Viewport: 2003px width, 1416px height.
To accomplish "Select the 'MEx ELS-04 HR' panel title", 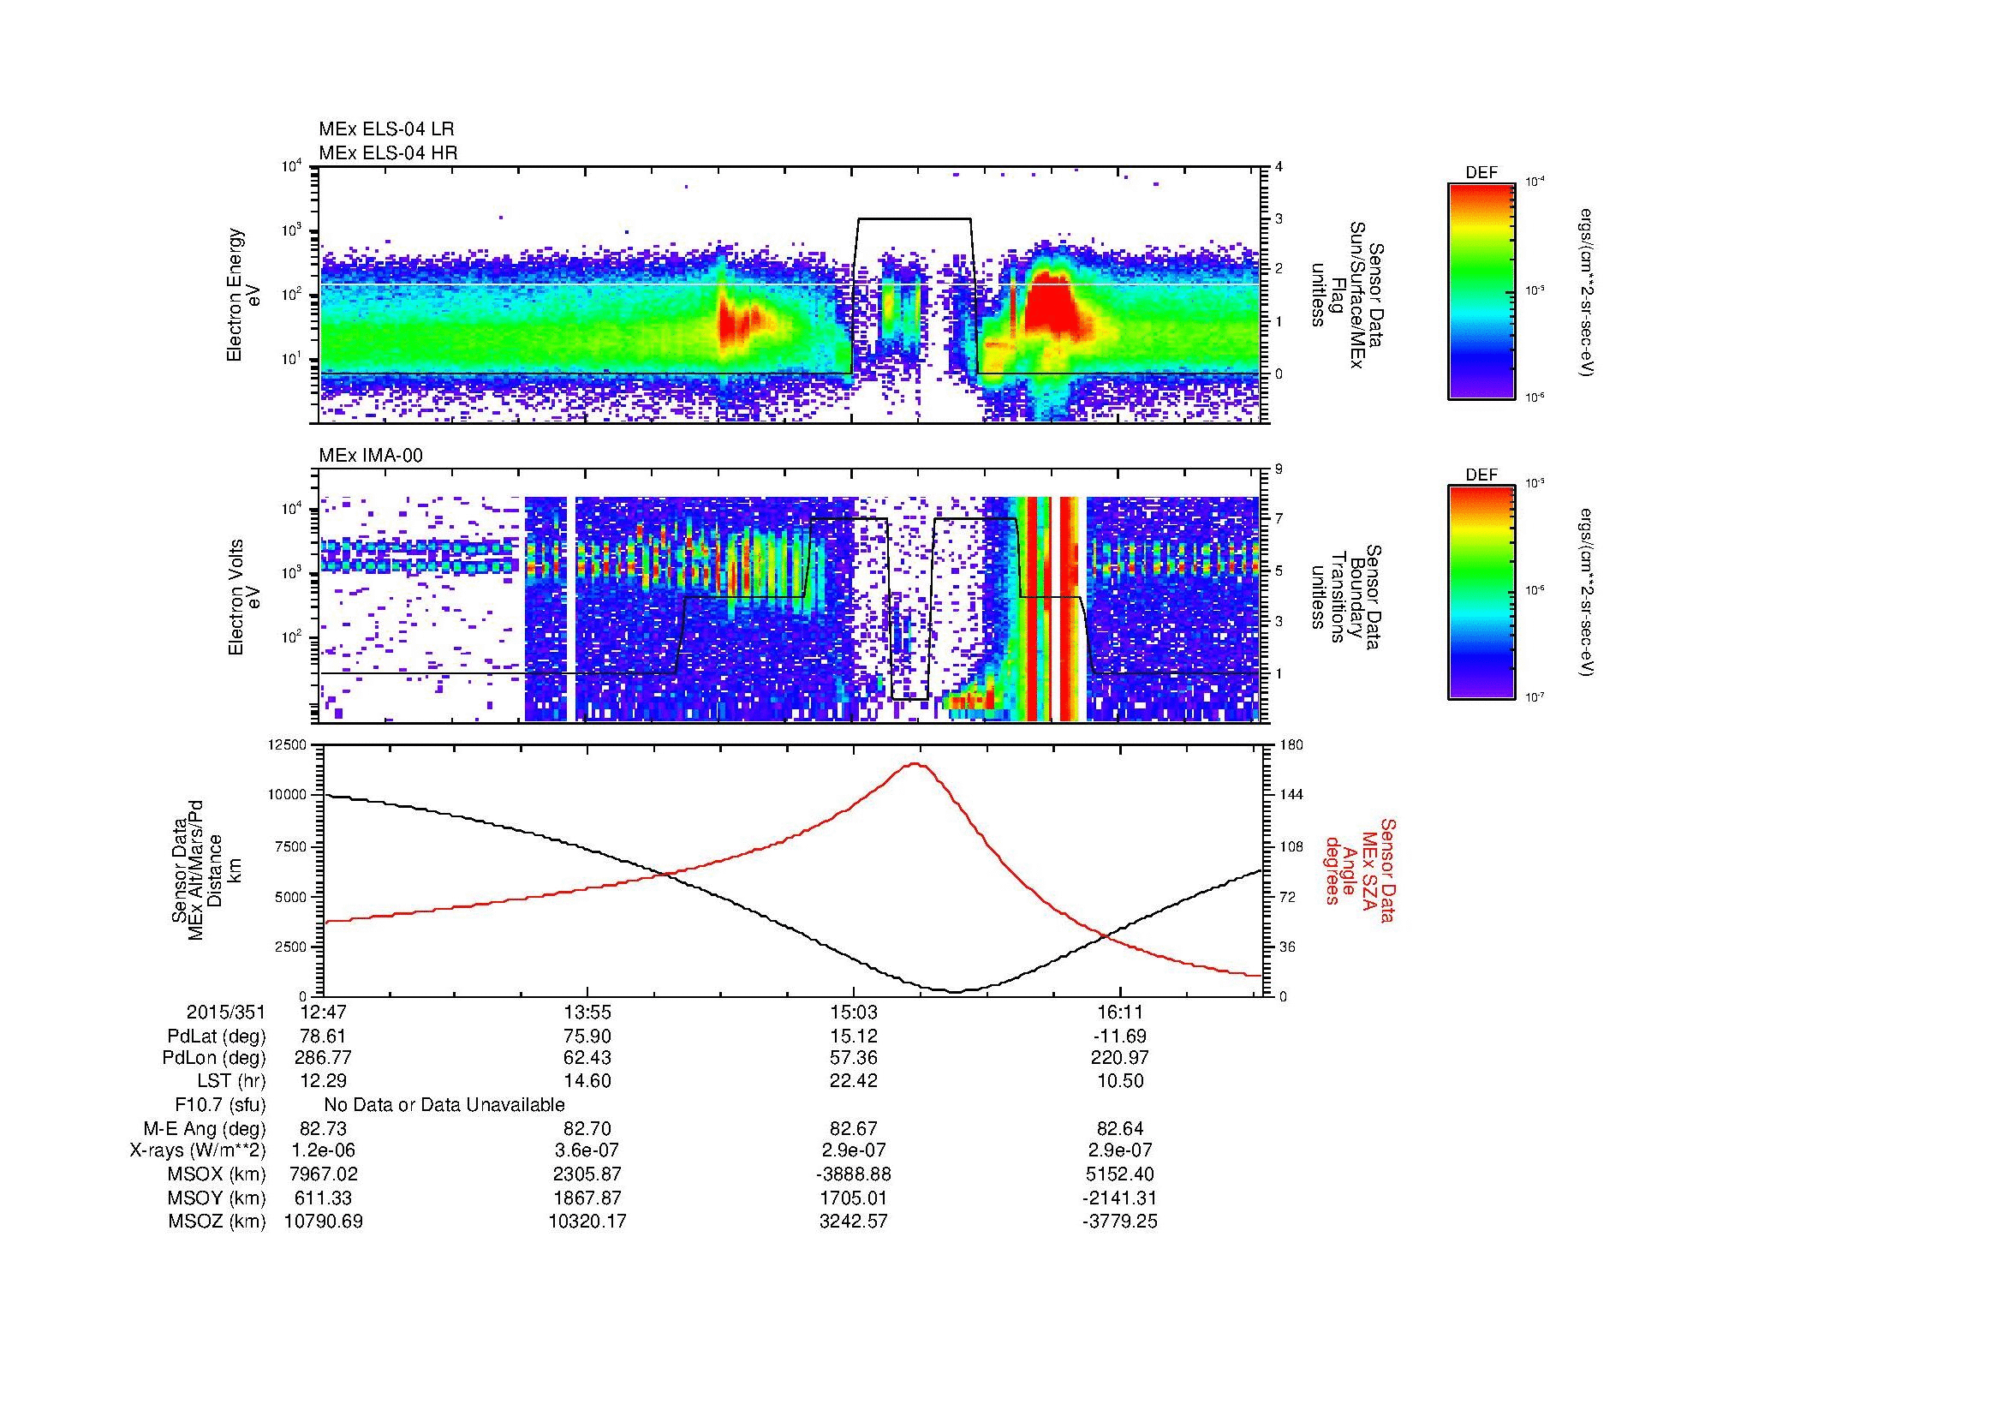I will (388, 153).
